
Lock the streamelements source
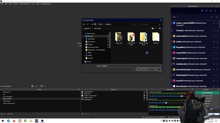[147, 92]
